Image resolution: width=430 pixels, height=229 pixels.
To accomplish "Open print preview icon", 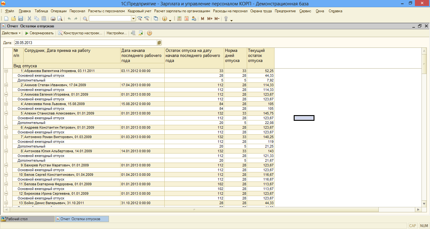I will pos(60,19).
